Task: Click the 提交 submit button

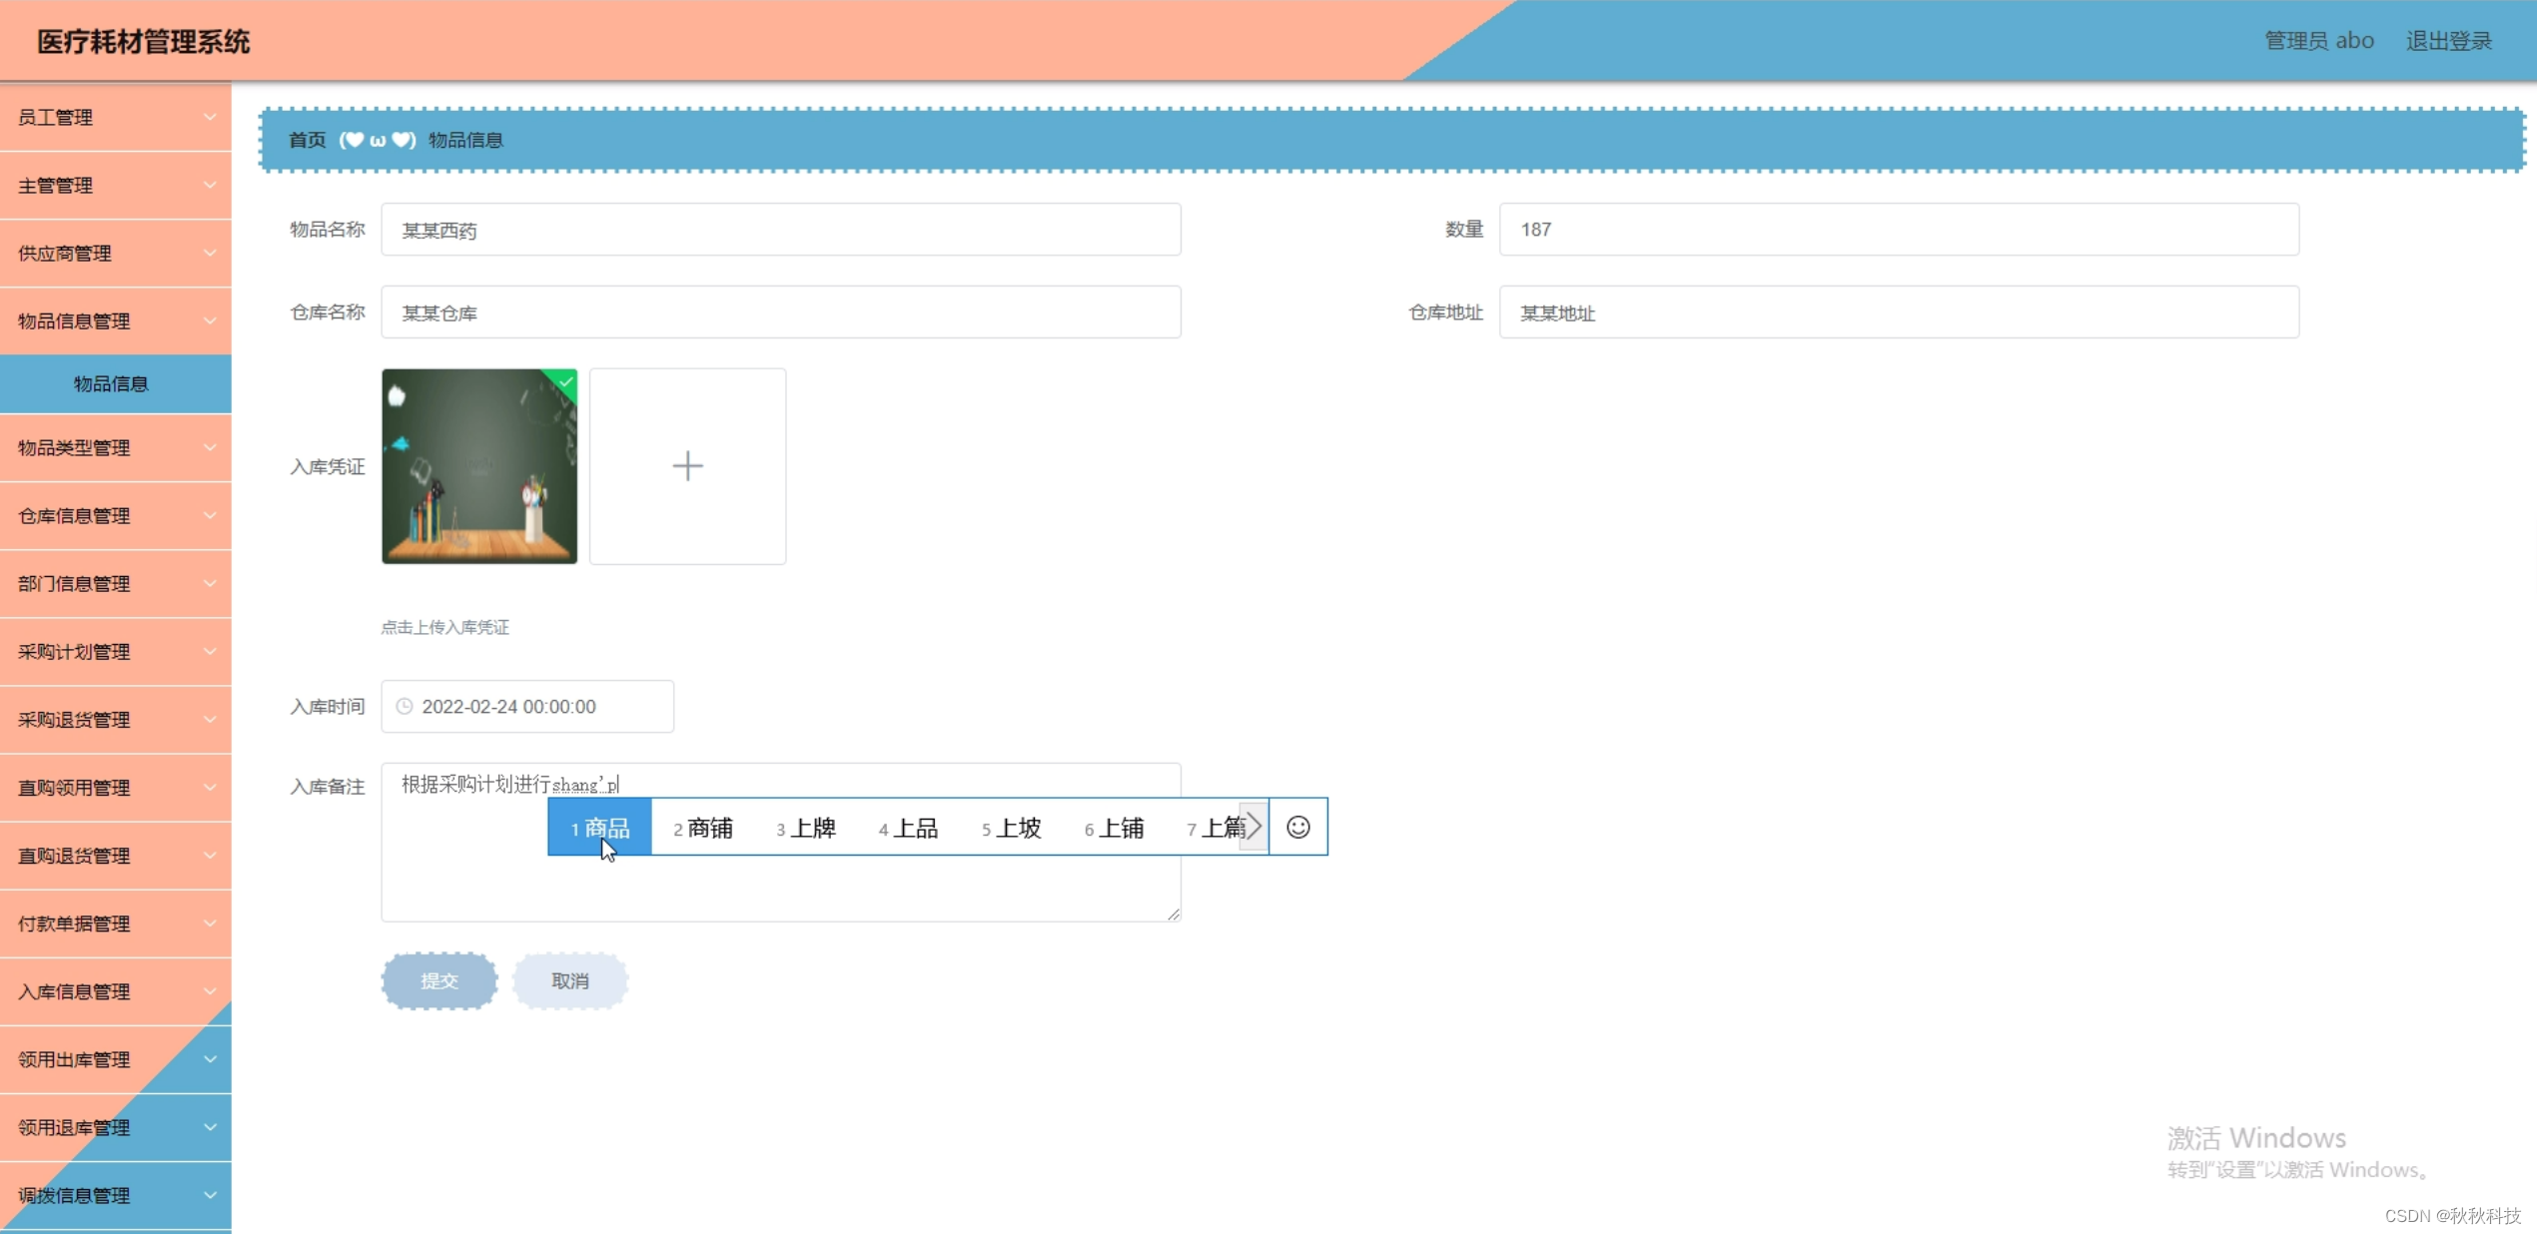Action: tap(438, 980)
